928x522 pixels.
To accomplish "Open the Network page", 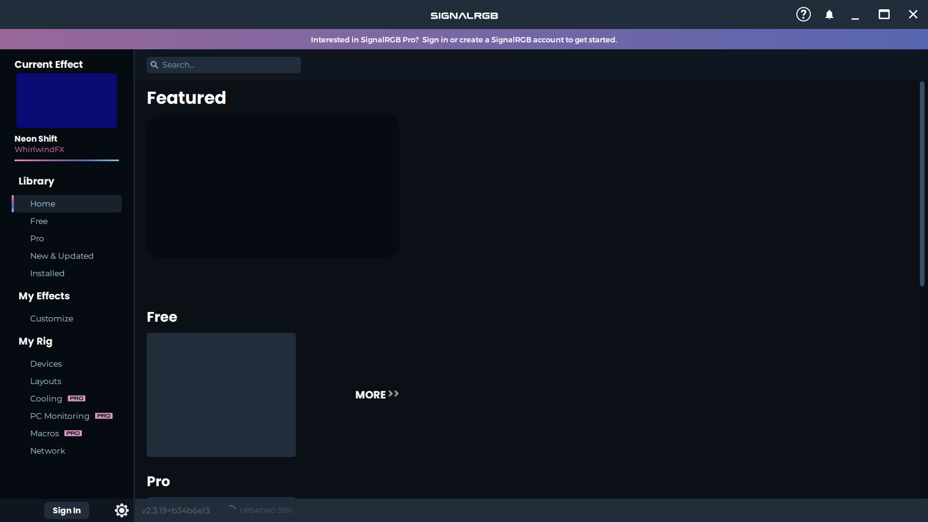I will coord(48,451).
